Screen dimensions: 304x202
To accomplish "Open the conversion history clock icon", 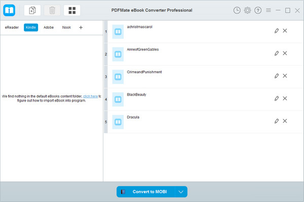I will pyautogui.click(x=237, y=10).
